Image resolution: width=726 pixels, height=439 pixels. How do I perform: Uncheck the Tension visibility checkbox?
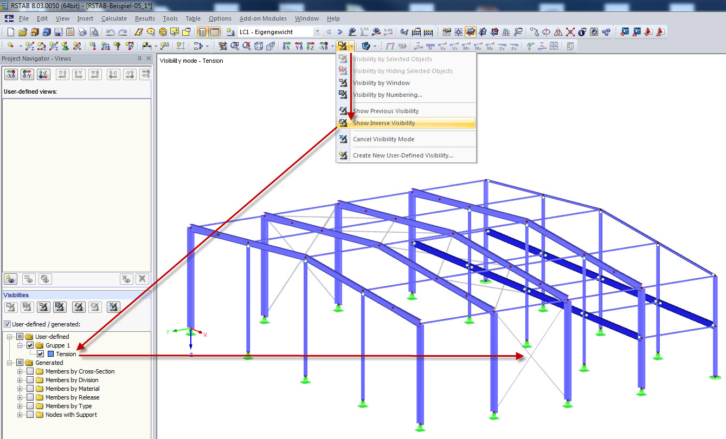pyautogui.click(x=40, y=354)
